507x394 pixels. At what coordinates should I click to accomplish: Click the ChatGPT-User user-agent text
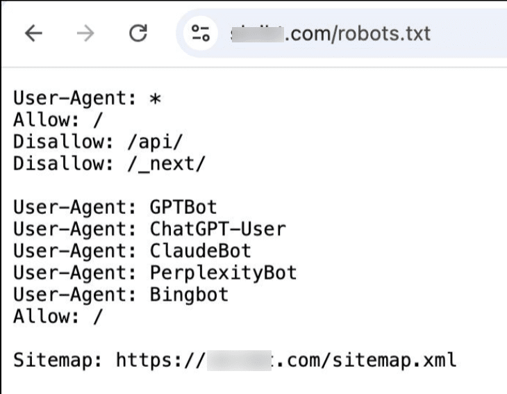[x=218, y=229]
